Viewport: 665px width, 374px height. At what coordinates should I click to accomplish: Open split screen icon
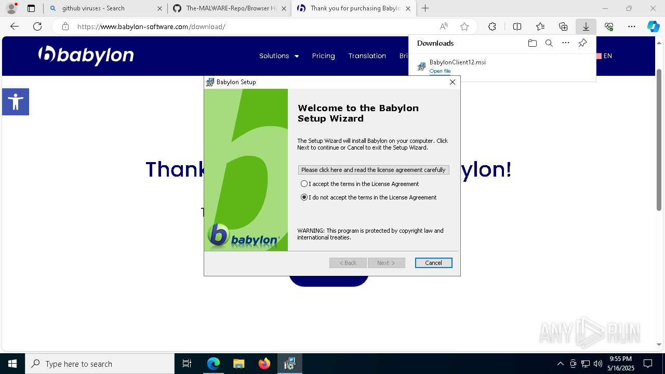coord(517,26)
